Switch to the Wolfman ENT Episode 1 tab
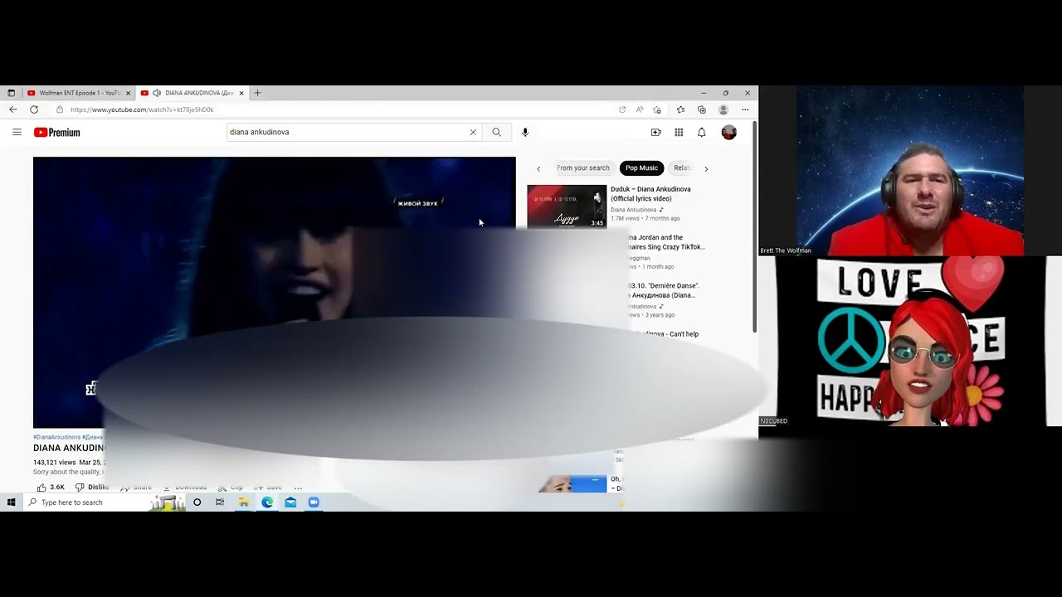Image resolution: width=1062 pixels, height=597 pixels. coord(79,93)
